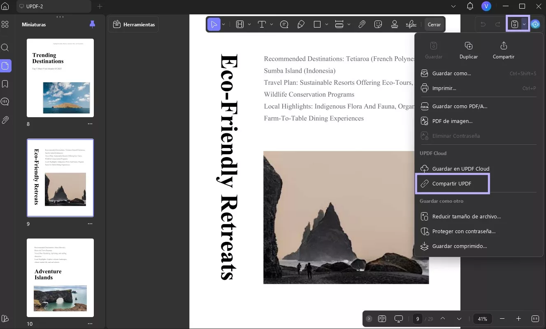Select the pencil drawing tool
Screen dimensions: 546x329
click(301, 24)
